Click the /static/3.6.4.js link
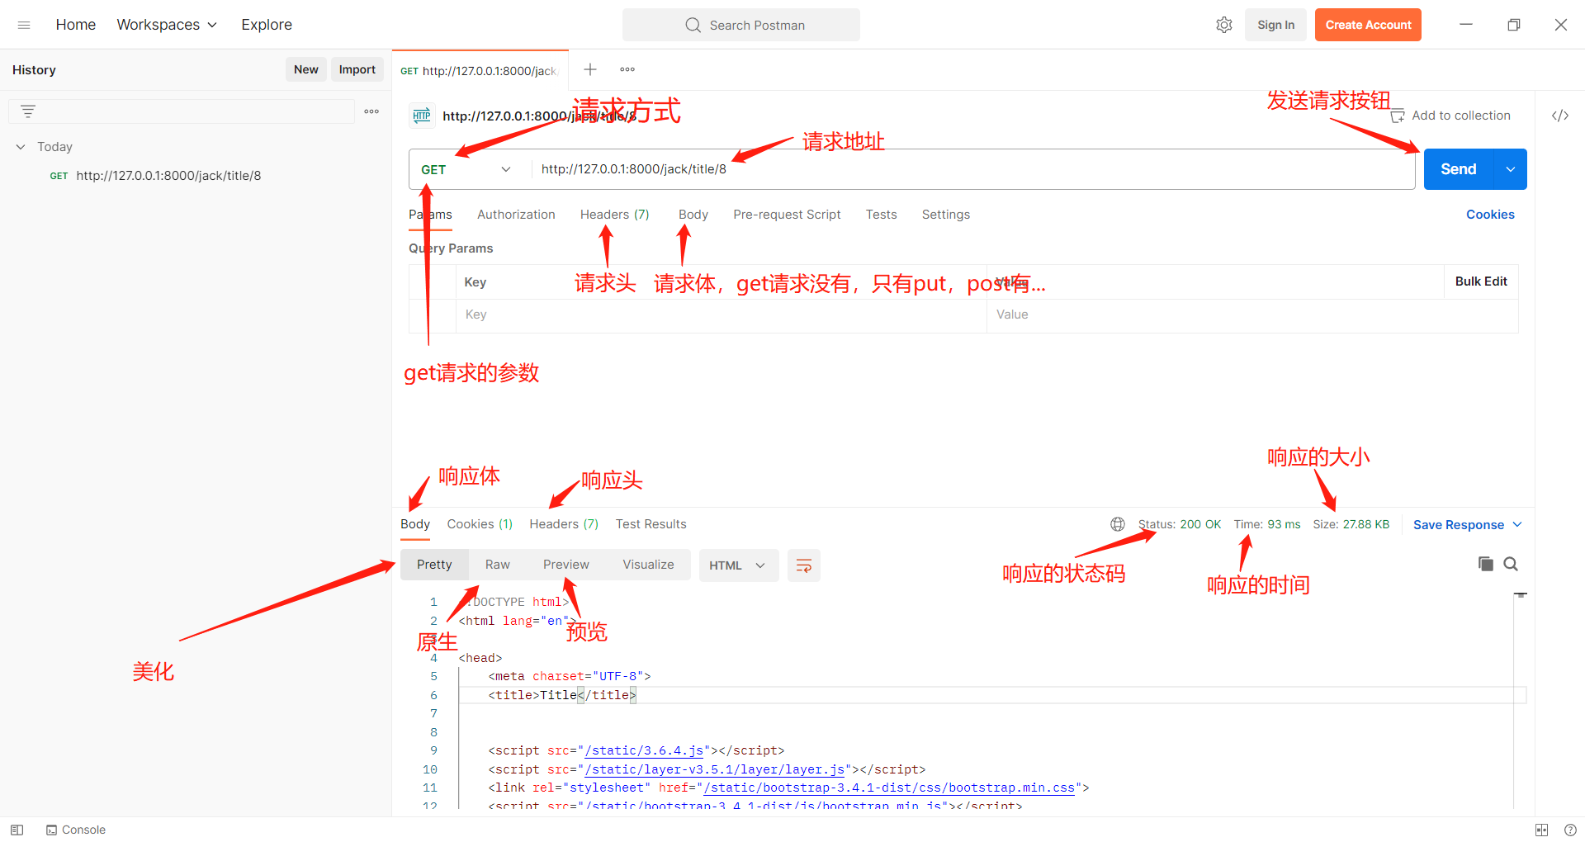1585x842 pixels. tap(645, 750)
